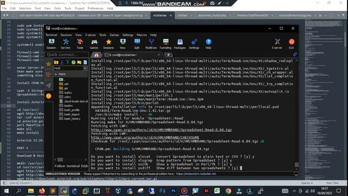Viewport: 348px width, 196px height.
Task: Open the Packages toolbar icon
Action: click(180, 44)
